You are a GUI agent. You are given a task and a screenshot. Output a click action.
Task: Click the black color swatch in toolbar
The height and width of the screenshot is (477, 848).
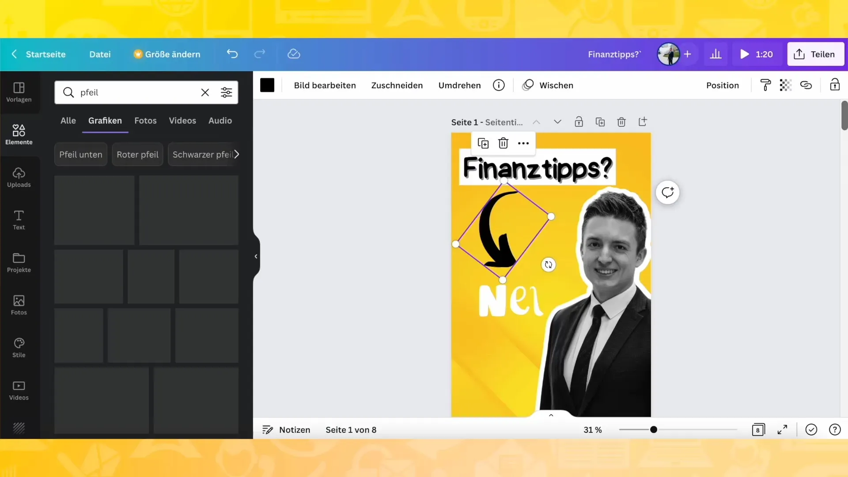(x=267, y=85)
